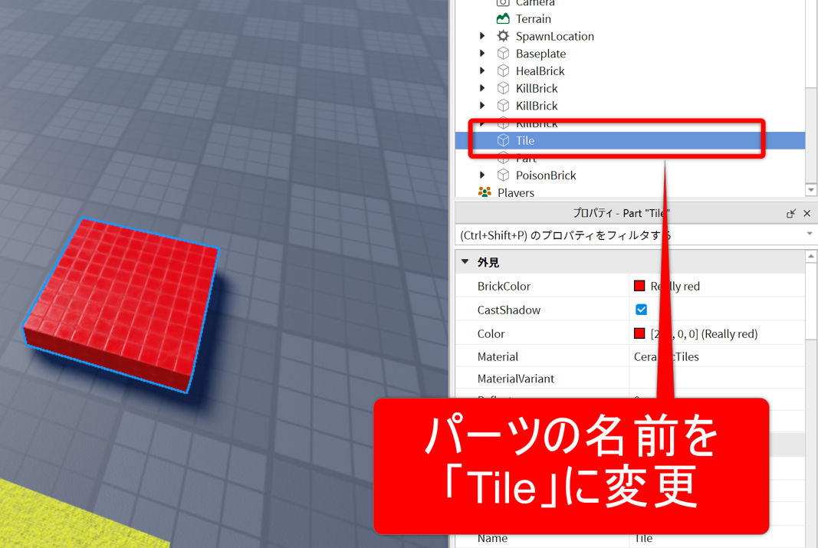Open the properties filter dropdown arrow

[x=810, y=235]
